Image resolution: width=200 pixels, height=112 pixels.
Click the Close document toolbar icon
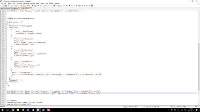(x=11, y=6)
